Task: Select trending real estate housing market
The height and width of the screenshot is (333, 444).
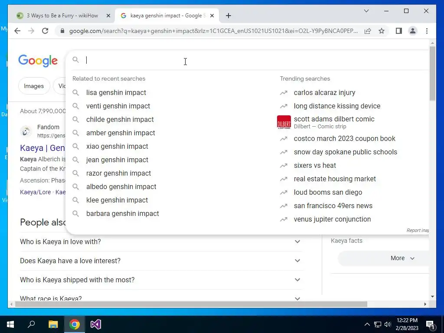Action: click(x=335, y=179)
